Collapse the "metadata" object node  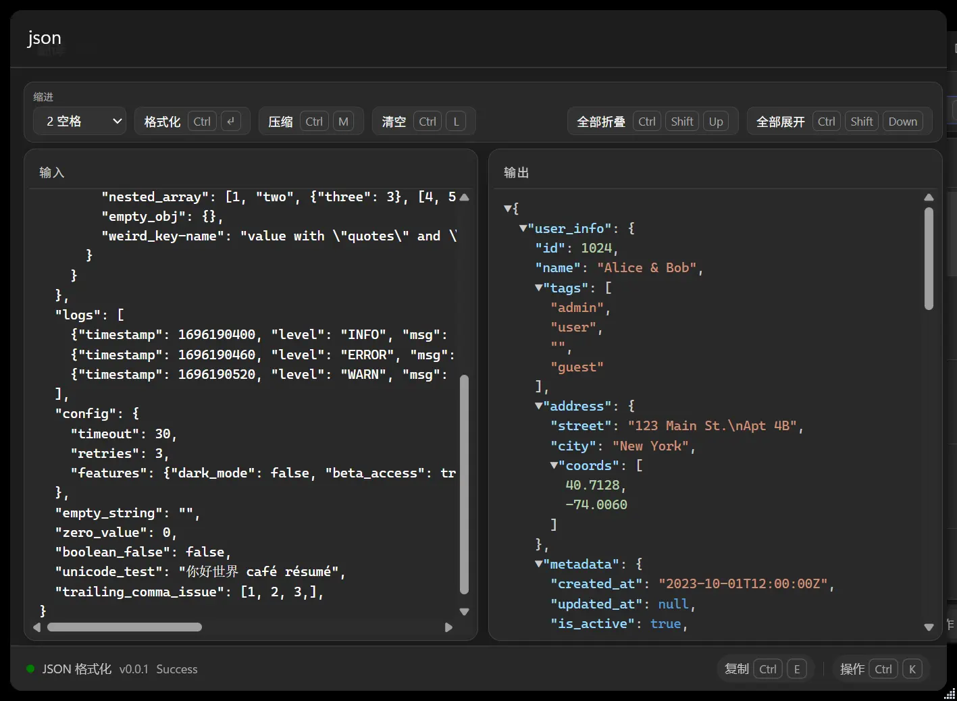(539, 564)
